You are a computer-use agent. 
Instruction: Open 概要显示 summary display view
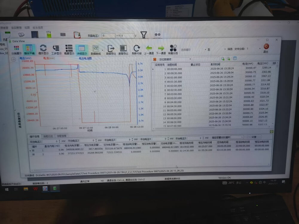click(69, 49)
